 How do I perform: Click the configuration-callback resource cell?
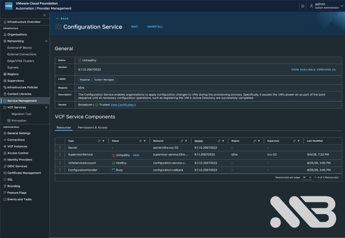click(168, 170)
